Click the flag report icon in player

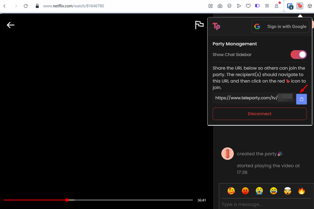[x=199, y=25]
